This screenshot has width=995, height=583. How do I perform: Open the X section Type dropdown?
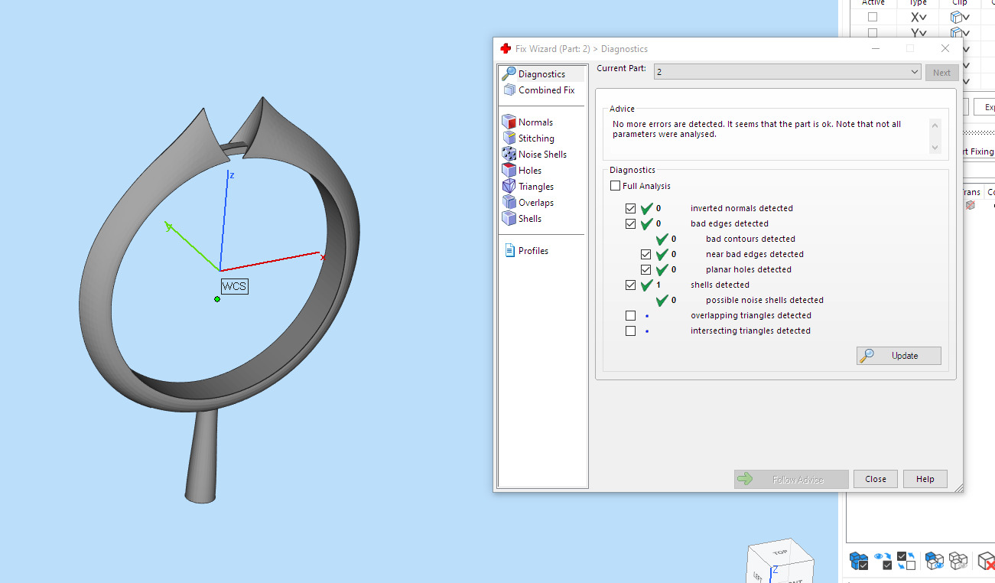(x=919, y=17)
